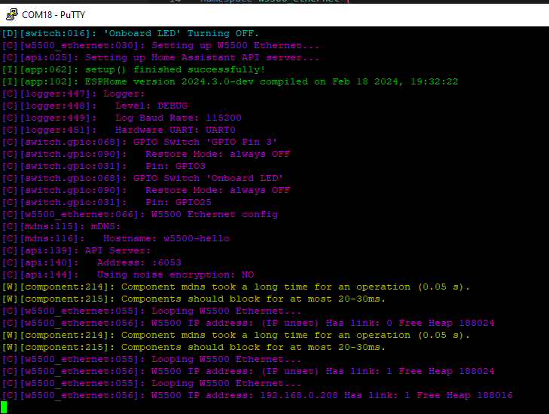Click the 'Free Heap 188016' value
The image size is (549, 414).
click(465, 395)
